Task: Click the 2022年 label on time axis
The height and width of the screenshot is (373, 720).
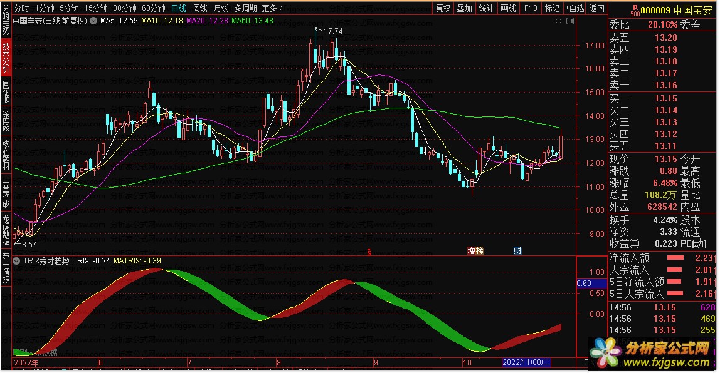Action: tap(26, 363)
